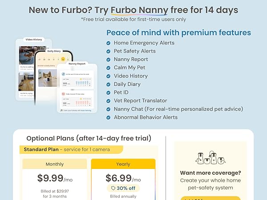
Task: Click the Home Emergency Alerts checkmark icon
Action: click(x=109, y=43)
